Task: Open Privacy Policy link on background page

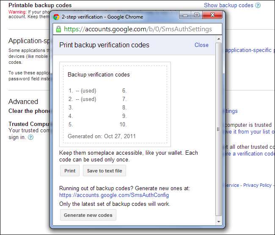Action: click(257, 185)
